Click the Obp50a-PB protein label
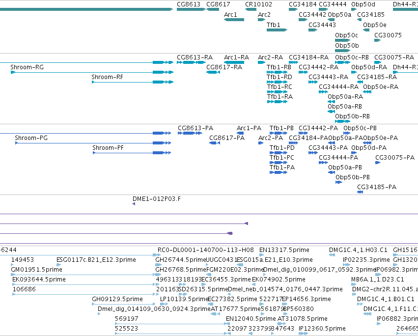This screenshot has height=336, width=418. pyautogui.click(x=345, y=168)
